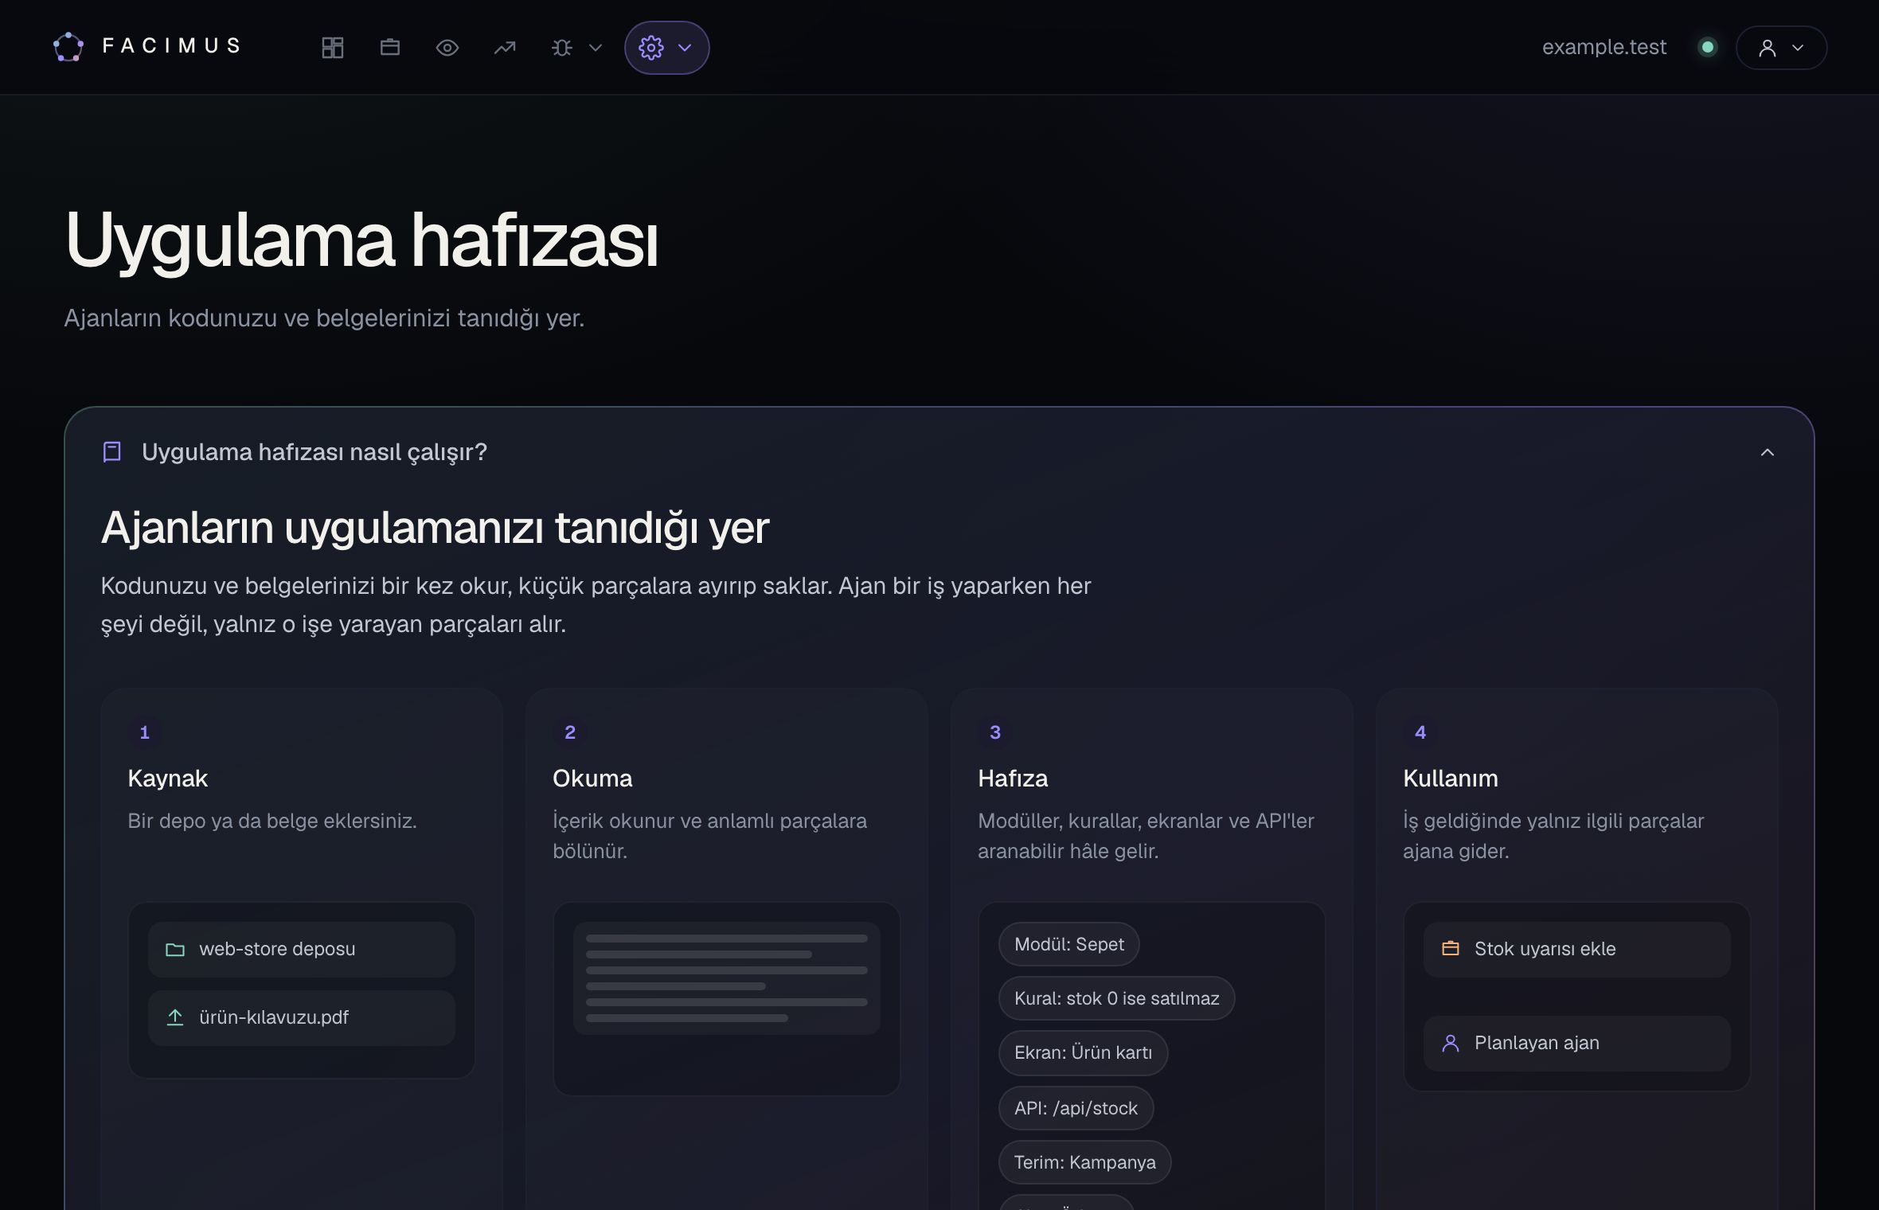Select the 'Planlayan ajan' item

[x=1577, y=1044]
